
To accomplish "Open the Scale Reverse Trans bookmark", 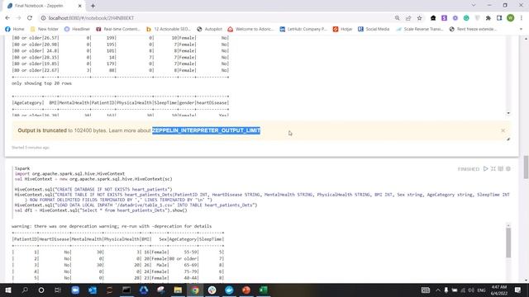I will tap(420, 29).
